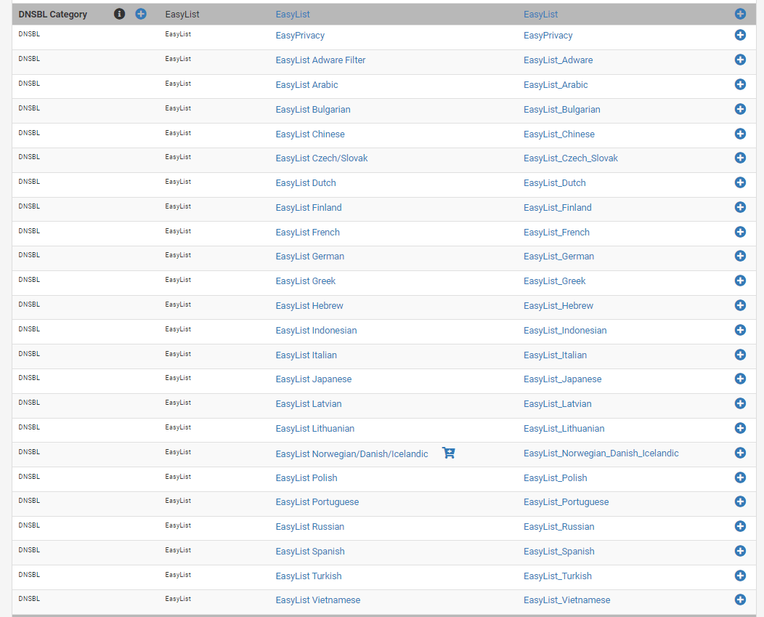Click the info icon beside DNSBL Category

click(120, 14)
